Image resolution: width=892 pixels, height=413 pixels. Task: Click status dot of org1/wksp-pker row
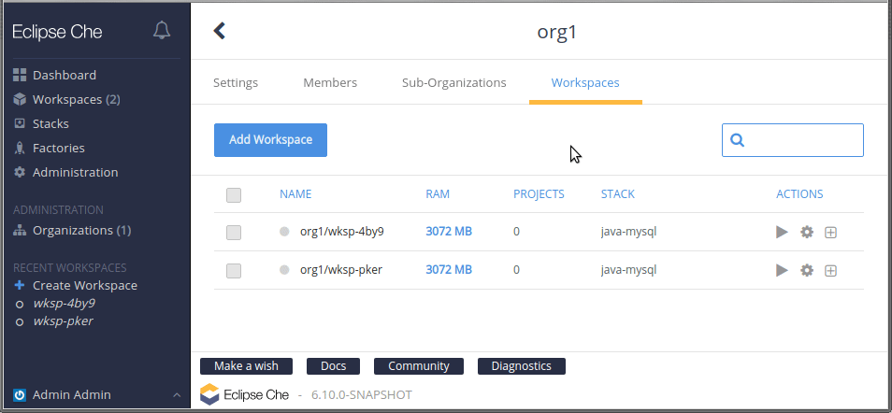284,270
